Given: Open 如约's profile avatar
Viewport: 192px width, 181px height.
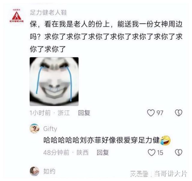Looking at the screenshot, I should coord(35,171).
